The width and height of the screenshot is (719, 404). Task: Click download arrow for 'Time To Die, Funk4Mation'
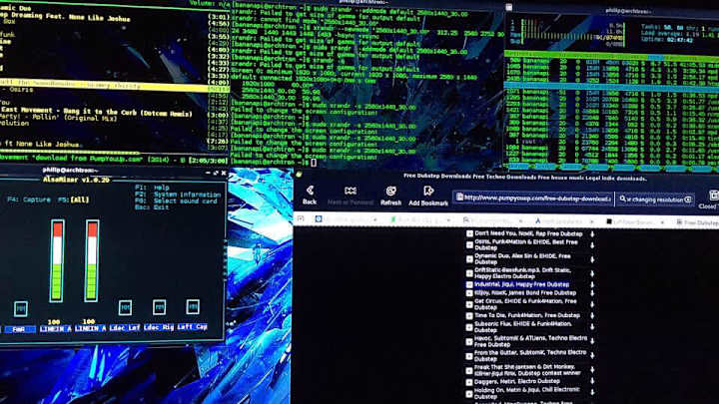[x=592, y=315]
